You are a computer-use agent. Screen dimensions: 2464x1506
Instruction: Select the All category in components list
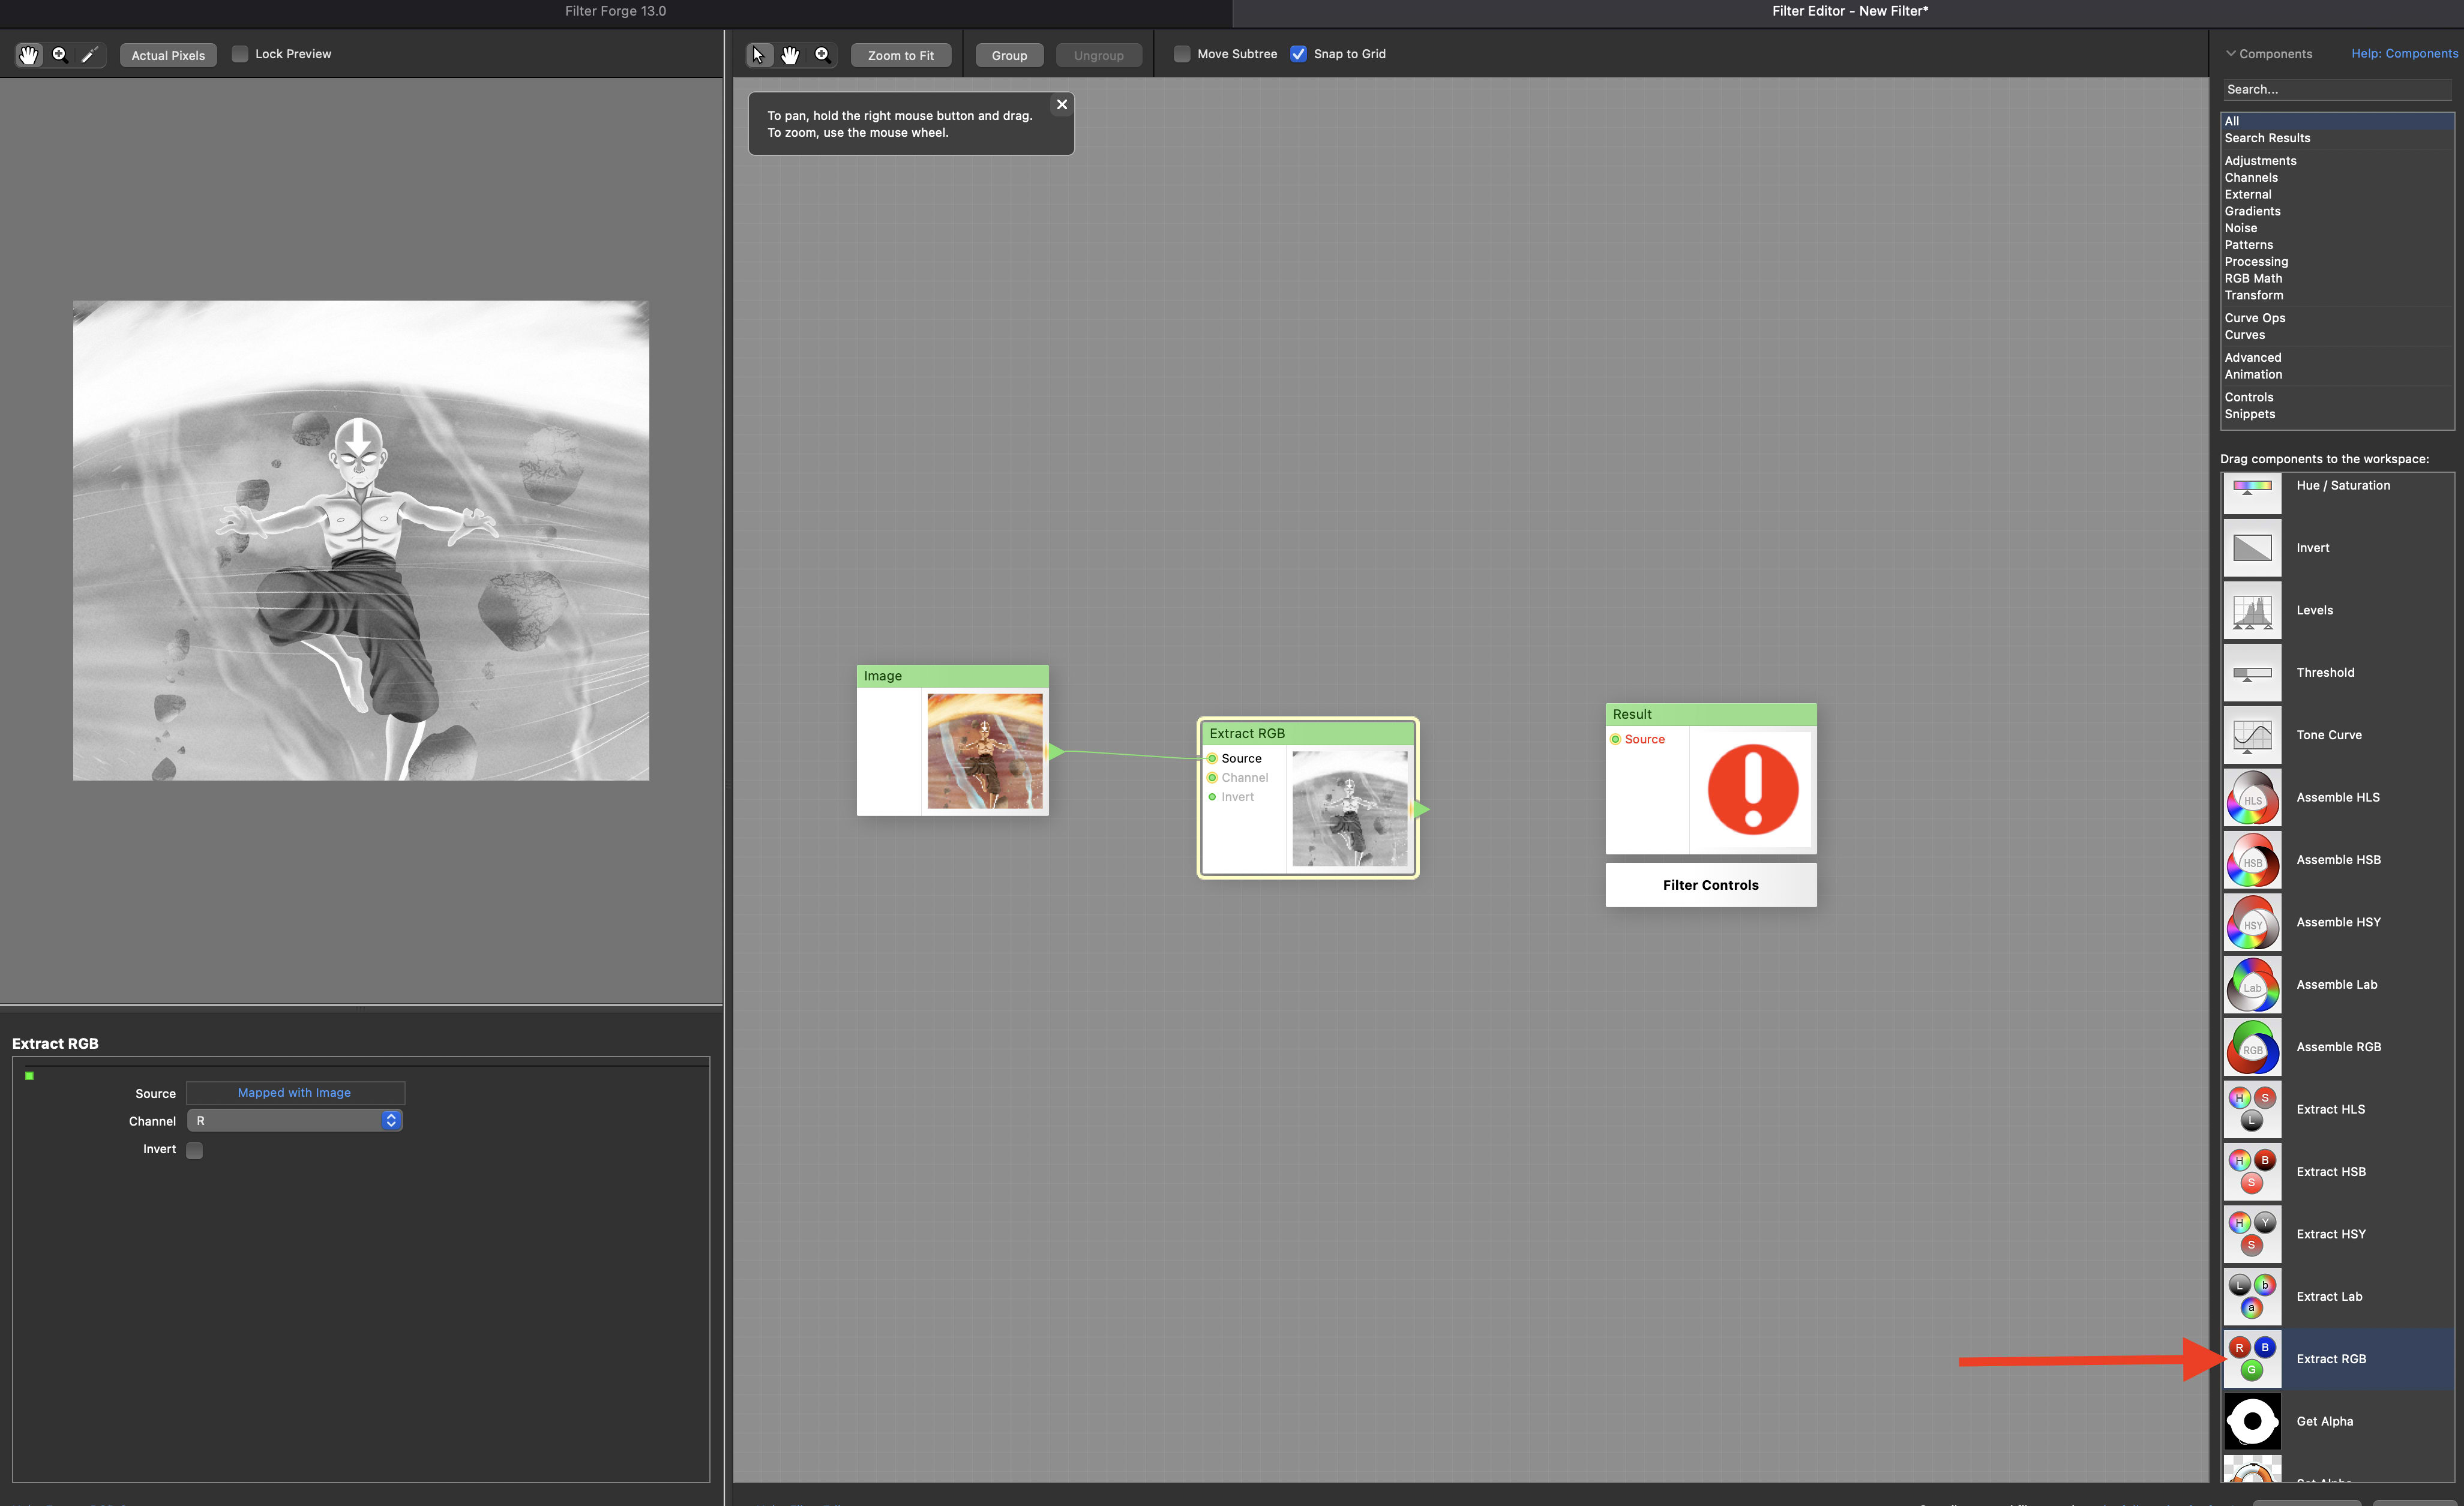pyautogui.click(x=2337, y=121)
